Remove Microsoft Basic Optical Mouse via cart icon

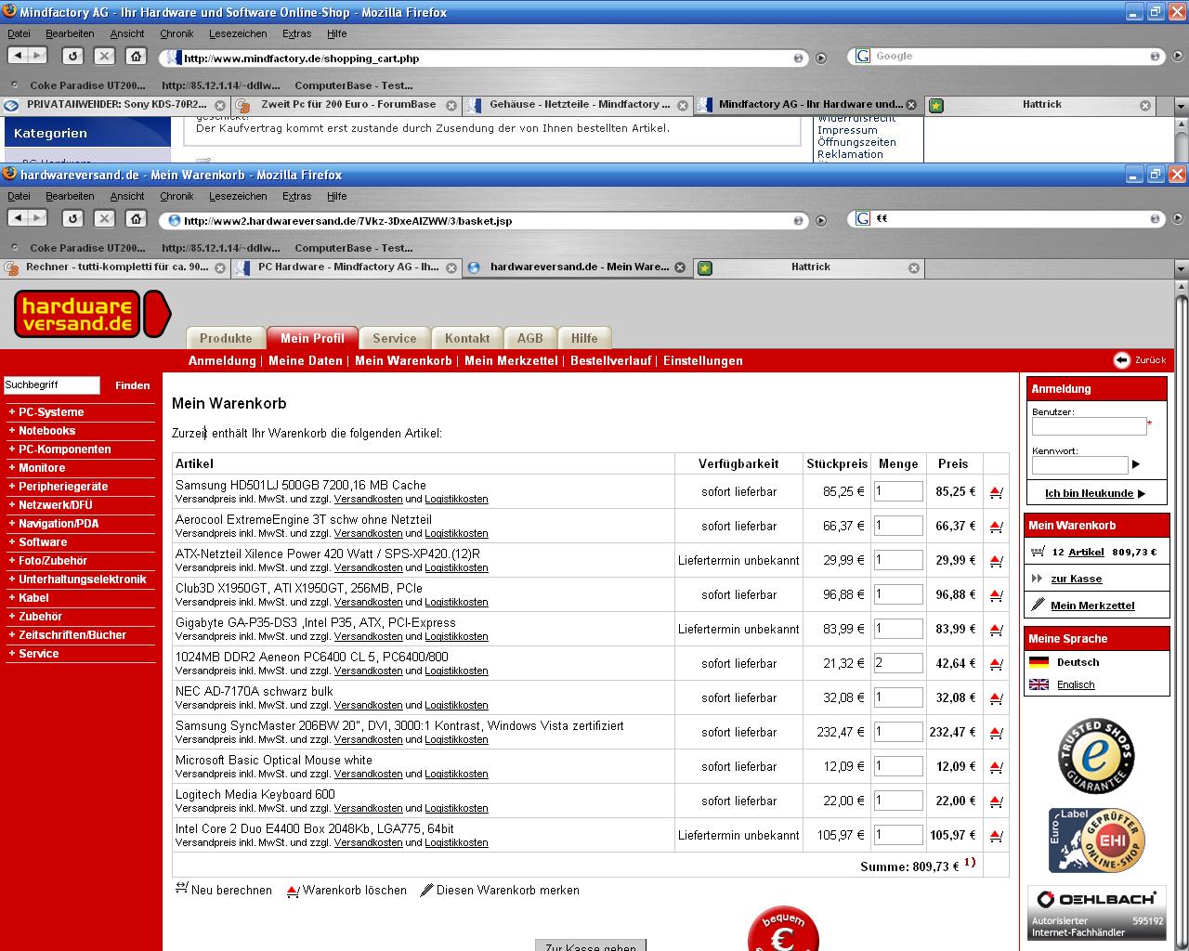pos(996,767)
